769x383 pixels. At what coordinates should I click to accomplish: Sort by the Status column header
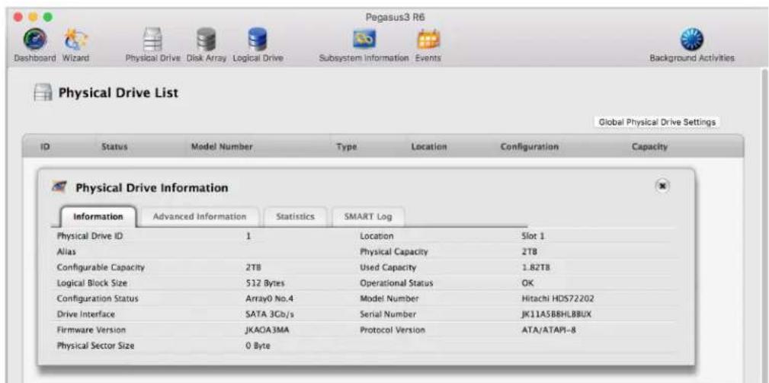point(114,147)
